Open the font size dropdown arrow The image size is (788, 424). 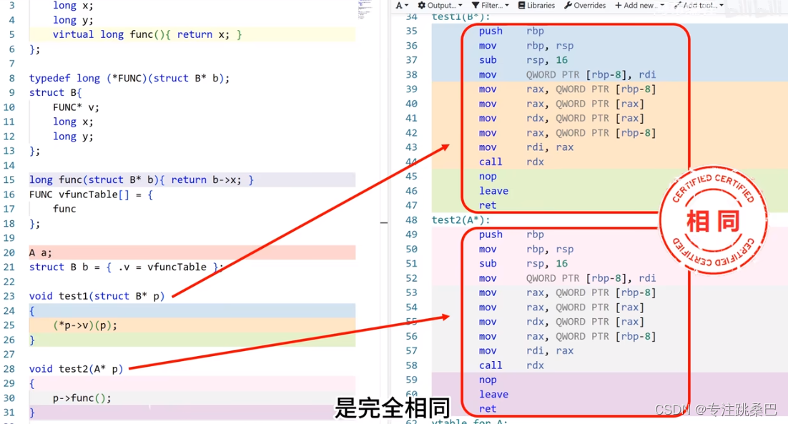(408, 5)
